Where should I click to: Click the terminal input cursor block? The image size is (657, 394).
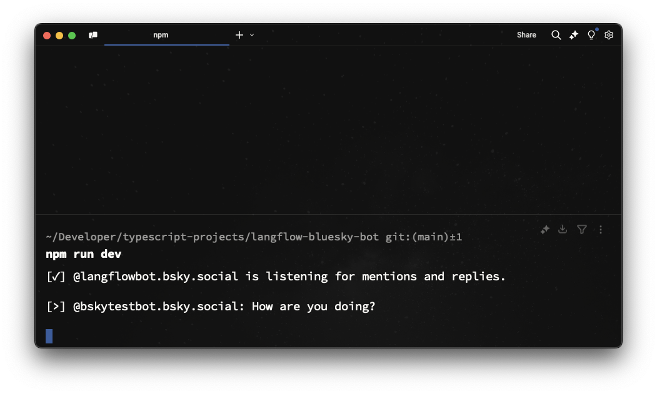(x=49, y=336)
